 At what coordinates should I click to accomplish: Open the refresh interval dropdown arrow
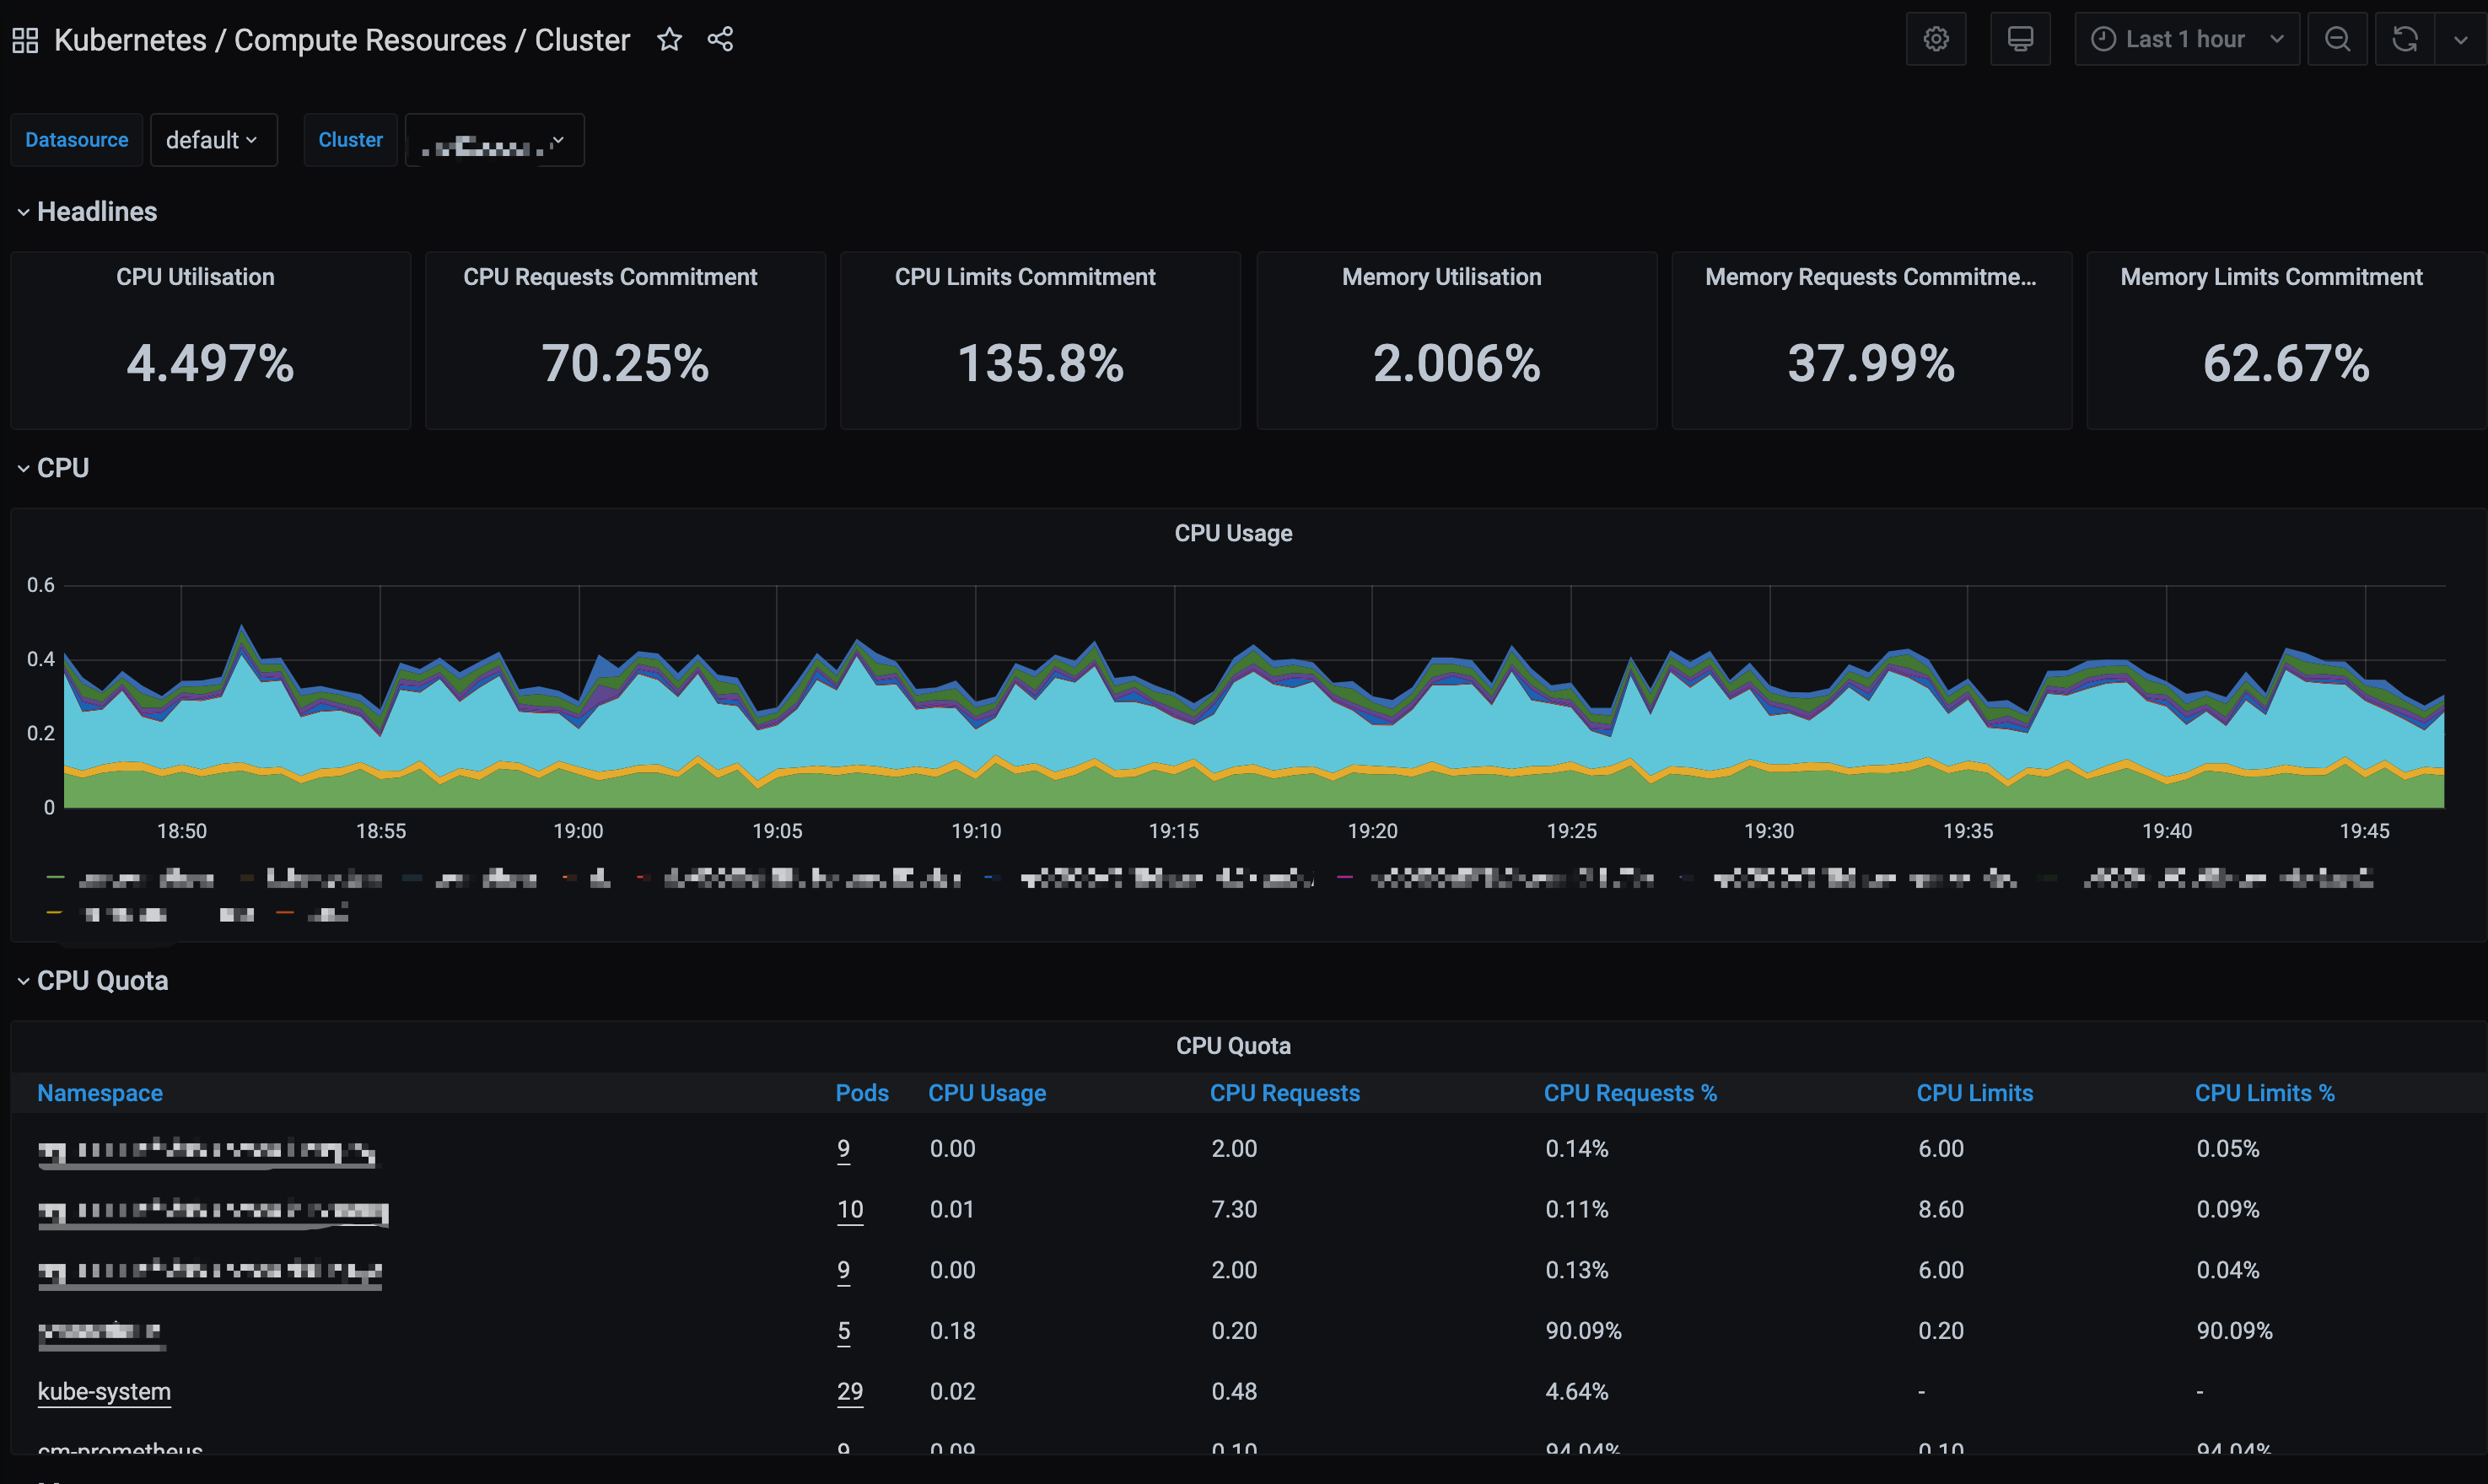[x=2460, y=40]
